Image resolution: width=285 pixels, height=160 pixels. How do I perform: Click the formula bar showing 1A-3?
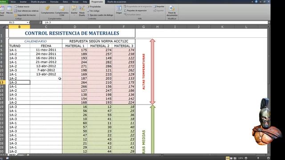(155, 23)
